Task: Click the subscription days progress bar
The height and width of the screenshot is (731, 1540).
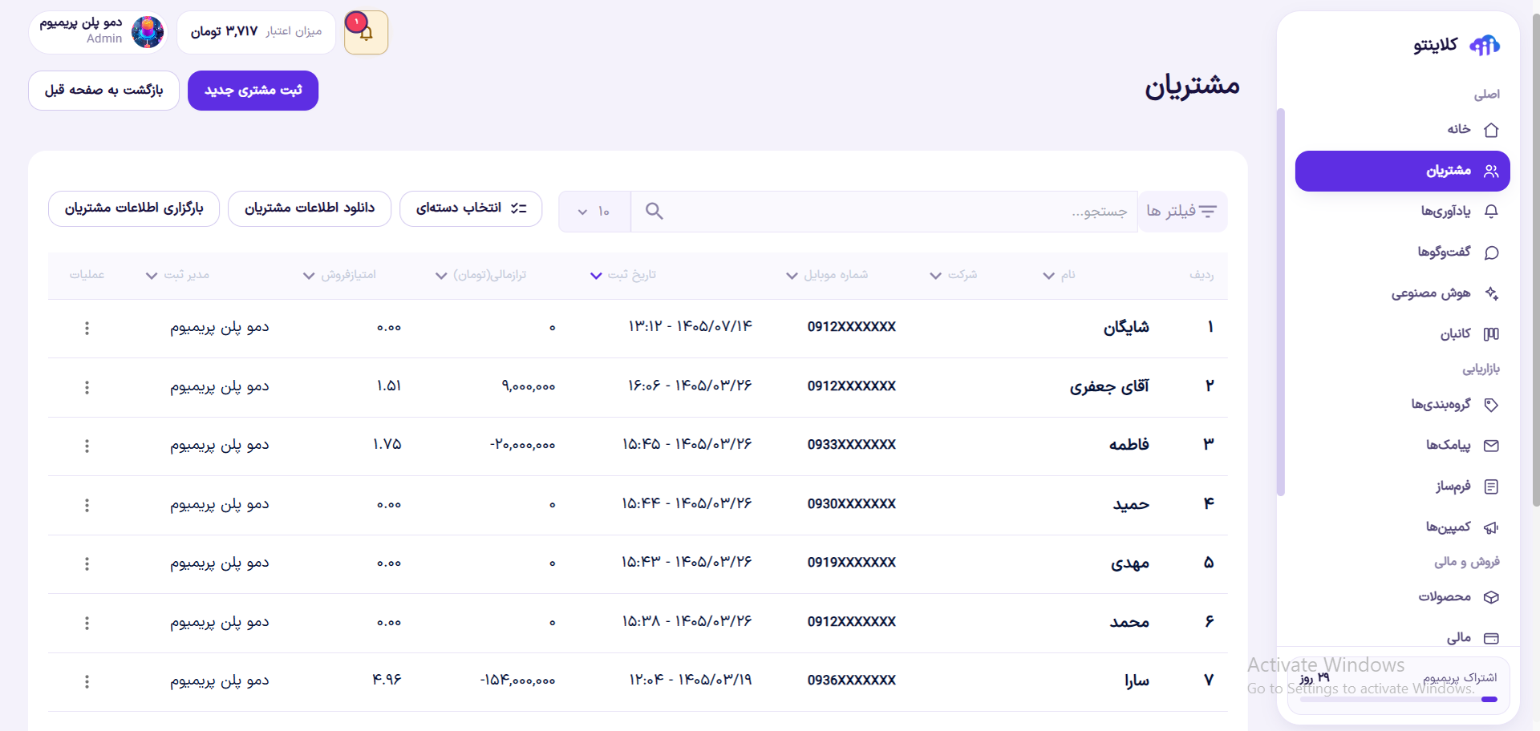Action: (x=1399, y=700)
